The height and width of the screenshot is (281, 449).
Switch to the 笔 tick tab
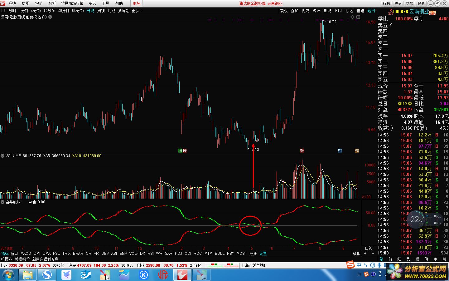click(x=381, y=259)
